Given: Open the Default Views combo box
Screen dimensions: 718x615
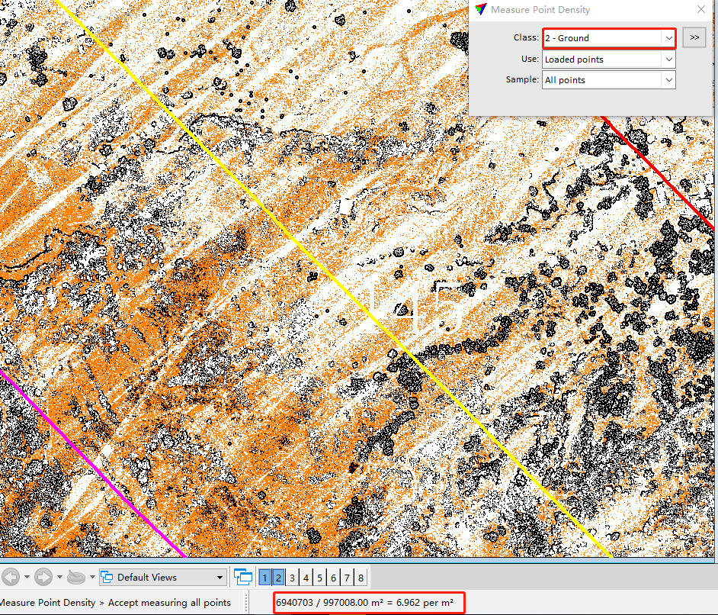Looking at the screenshot, I should (163, 577).
